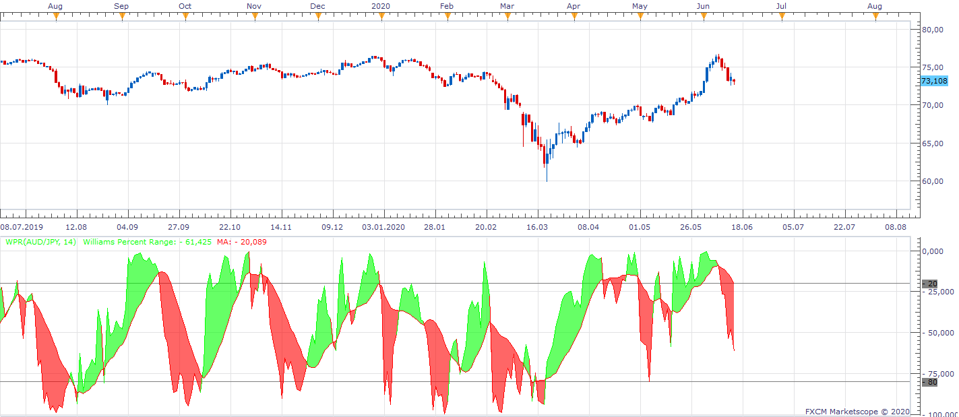Click the -20 overbought level label

tap(929, 284)
